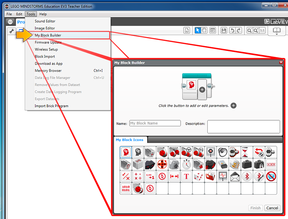This screenshot has width=288, height=219.
Task: Select the stopwatch timer icon
Action: [x=186, y=164]
